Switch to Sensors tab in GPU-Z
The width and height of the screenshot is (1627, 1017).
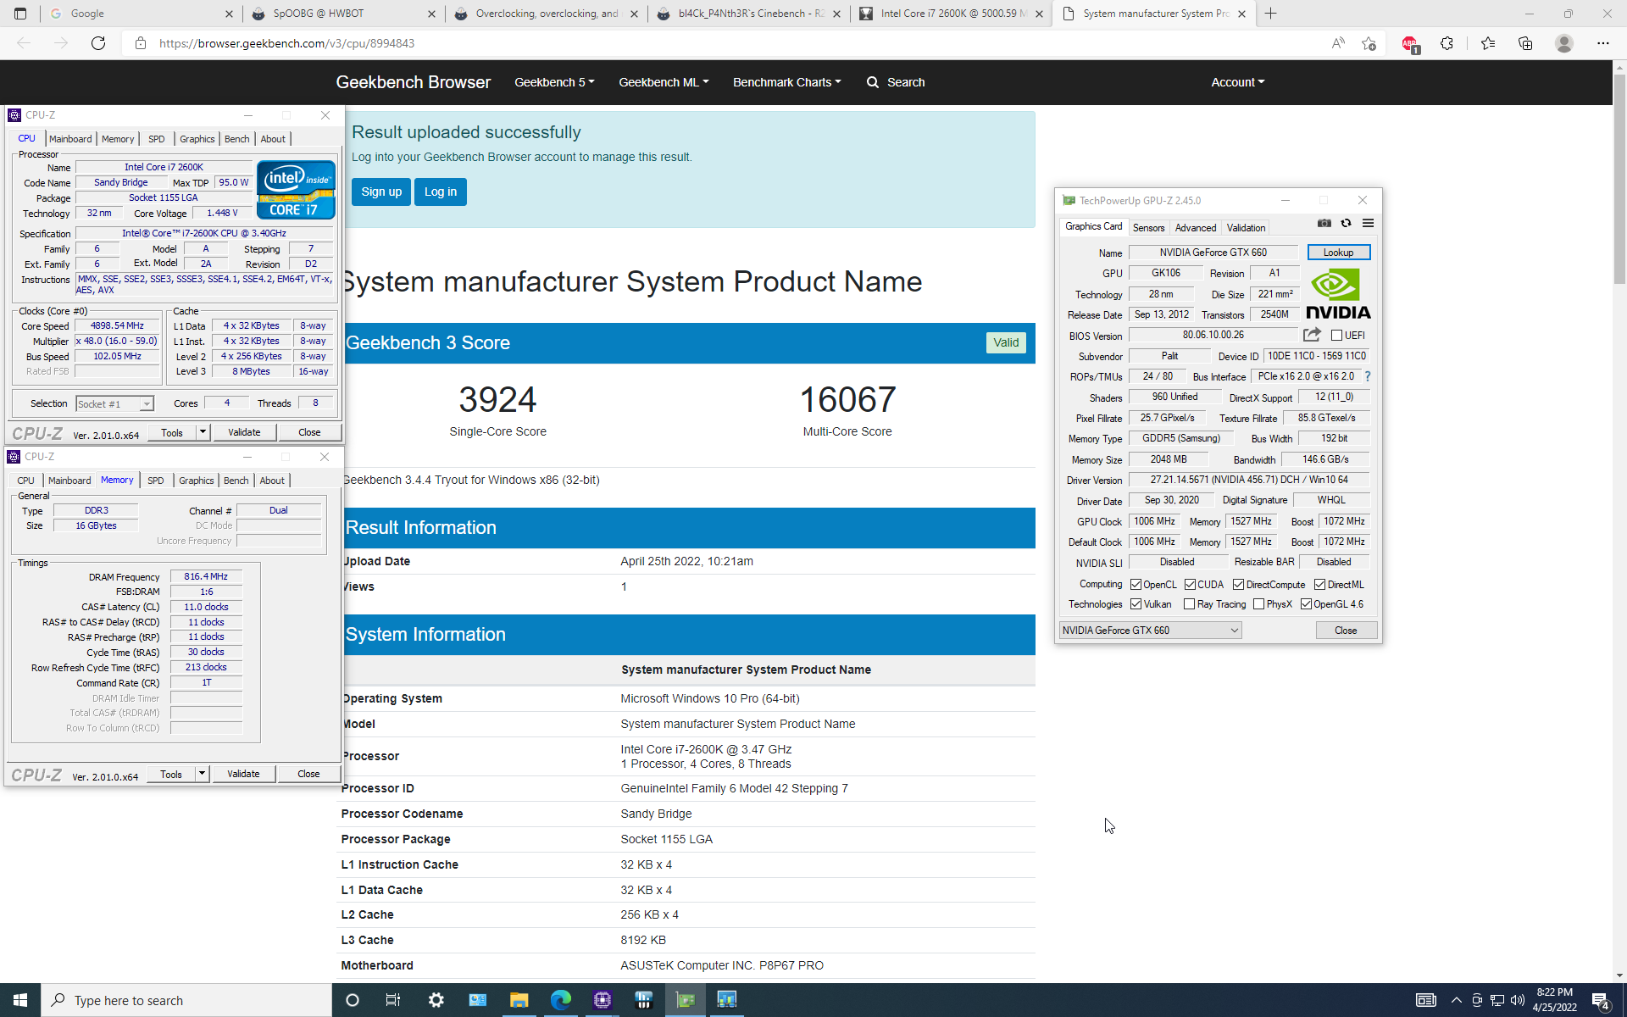tap(1148, 228)
